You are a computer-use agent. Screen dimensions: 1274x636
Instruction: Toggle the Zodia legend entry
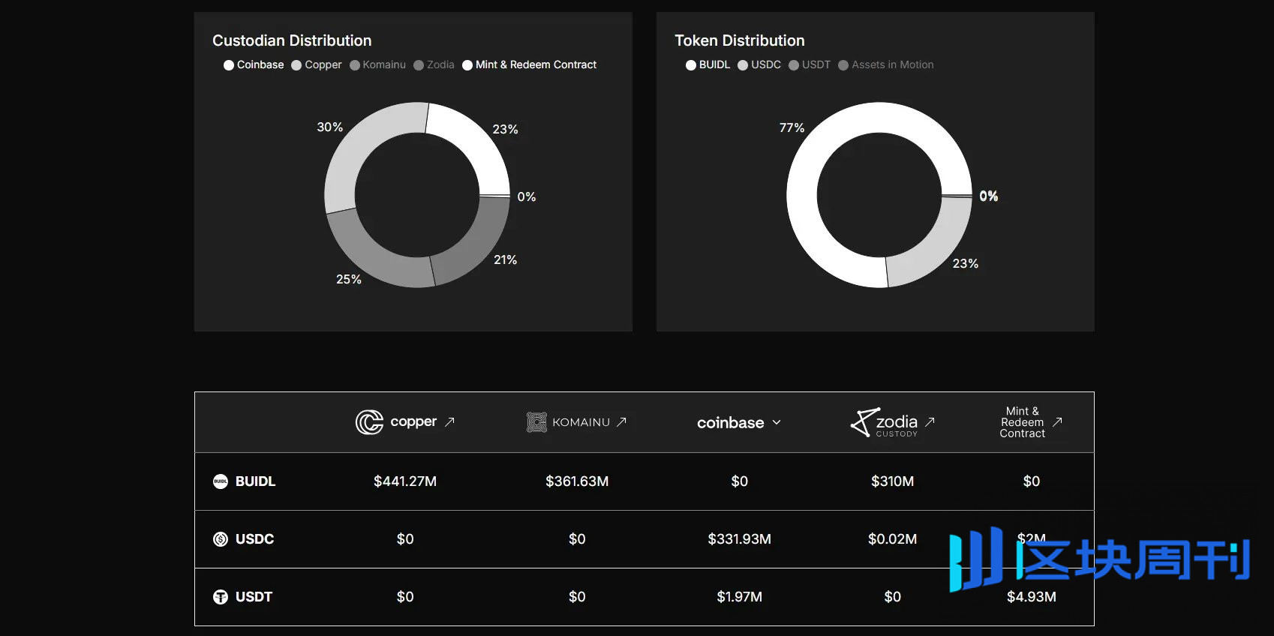pos(434,65)
